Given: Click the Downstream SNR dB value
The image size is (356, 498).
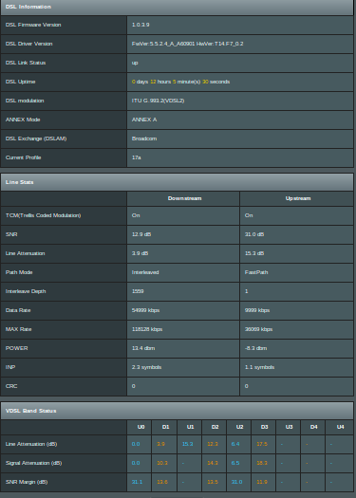Looking at the screenshot, I should pyautogui.click(x=141, y=234).
